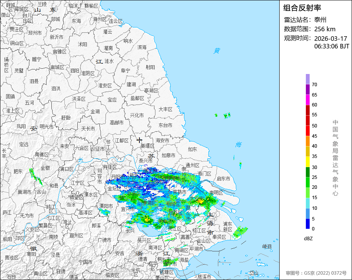The height and width of the screenshot is (280, 352).
Task: Click the 明光市 map label
Action: (47, 127)
